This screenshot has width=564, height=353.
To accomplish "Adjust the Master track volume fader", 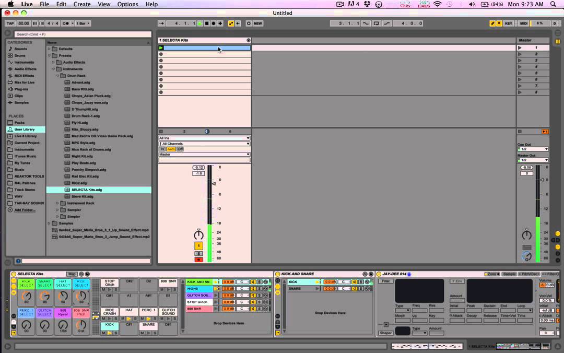I will tap(542, 180).
